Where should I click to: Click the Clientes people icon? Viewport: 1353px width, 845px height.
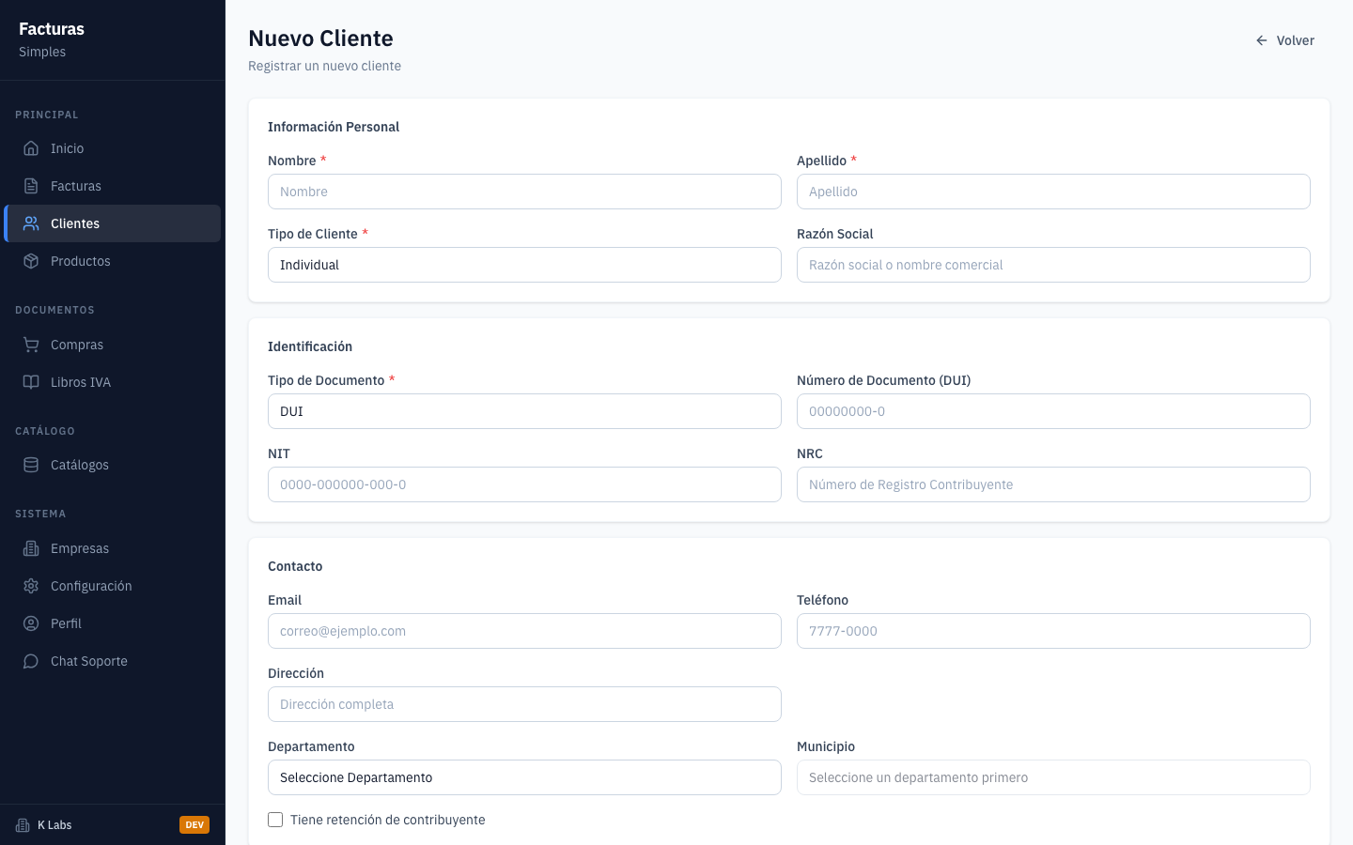(x=31, y=223)
